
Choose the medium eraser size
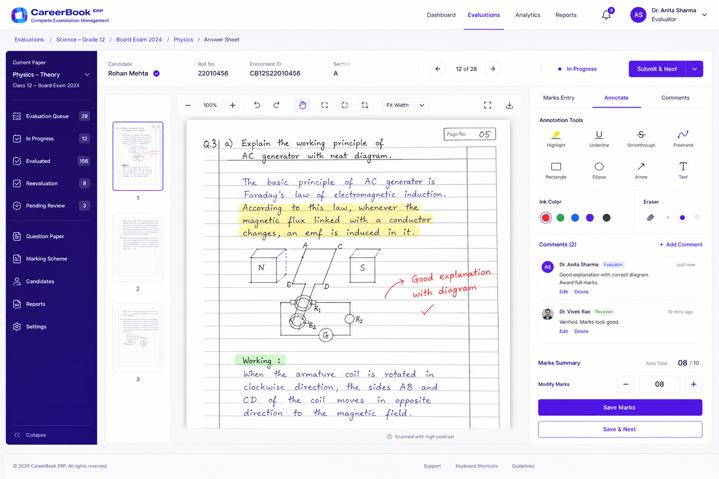click(x=682, y=218)
